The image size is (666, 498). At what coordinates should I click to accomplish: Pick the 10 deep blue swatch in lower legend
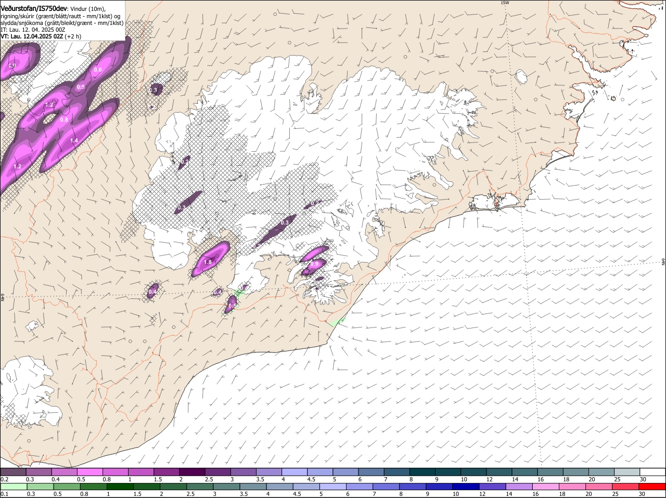465,487
